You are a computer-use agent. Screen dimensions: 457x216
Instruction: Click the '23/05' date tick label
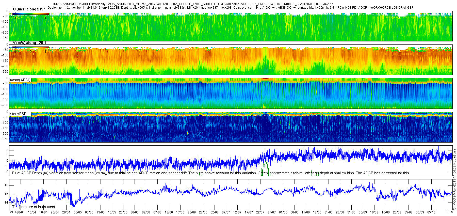123,212
